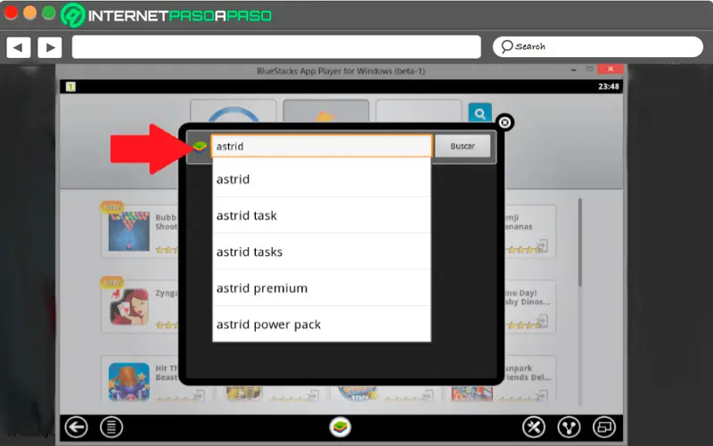713x446 pixels.
Task: Click the red macOS close light
Action: [11, 12]
